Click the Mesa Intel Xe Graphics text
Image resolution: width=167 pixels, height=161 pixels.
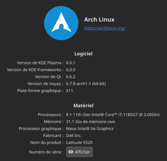pyautogui.click(x=90, y=129)
